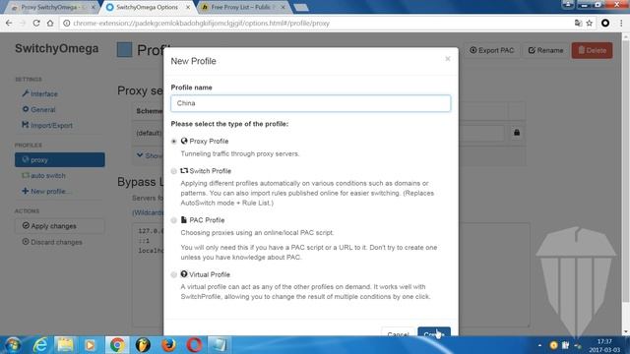Click the Virtual Profile question icon

[x=184, y=274]
